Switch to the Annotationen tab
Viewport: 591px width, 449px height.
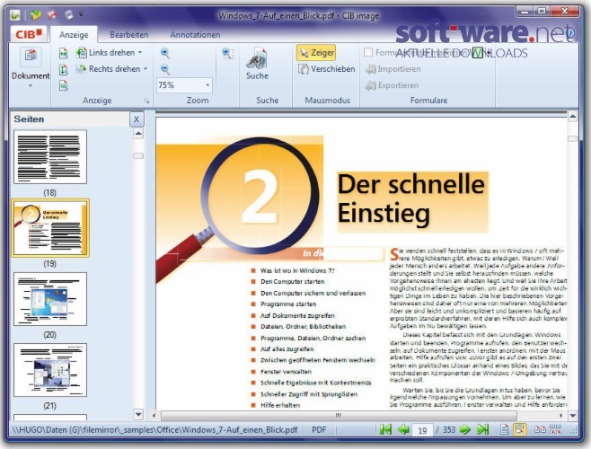pos(195,35)
